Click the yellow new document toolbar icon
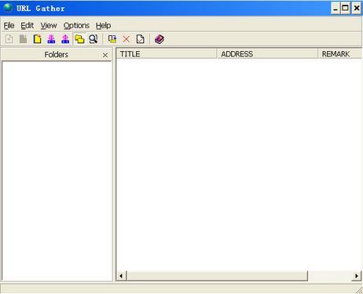This screenshot has width=363, height=294. click(x=37, y=39)
